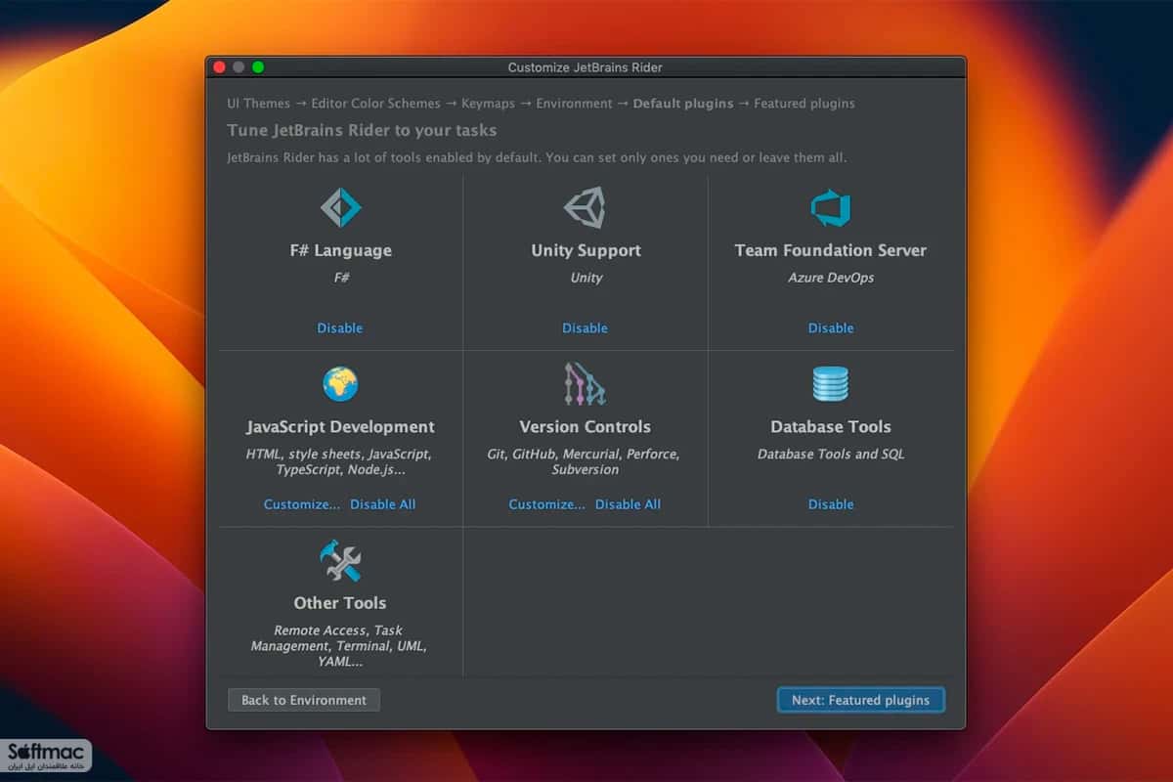Screen dimensions: 1173x782
Task: Disable the F# Language plugin
Action: click(340, 328)
